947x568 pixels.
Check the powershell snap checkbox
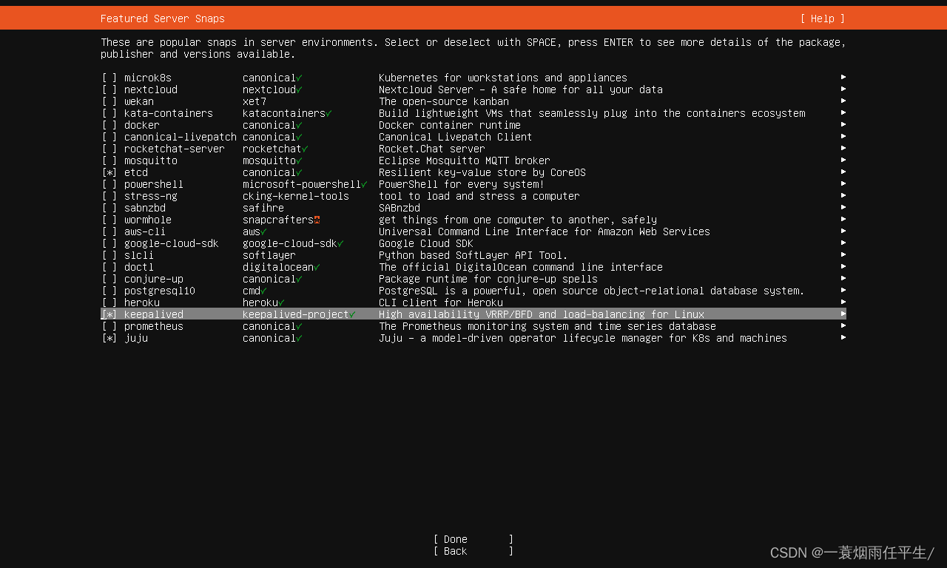click(x=109, y=184)
